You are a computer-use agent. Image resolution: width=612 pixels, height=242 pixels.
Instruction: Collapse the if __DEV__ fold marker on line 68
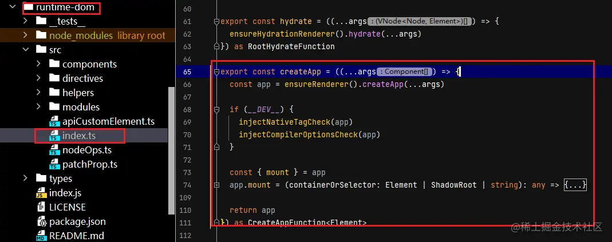[216, 110]
